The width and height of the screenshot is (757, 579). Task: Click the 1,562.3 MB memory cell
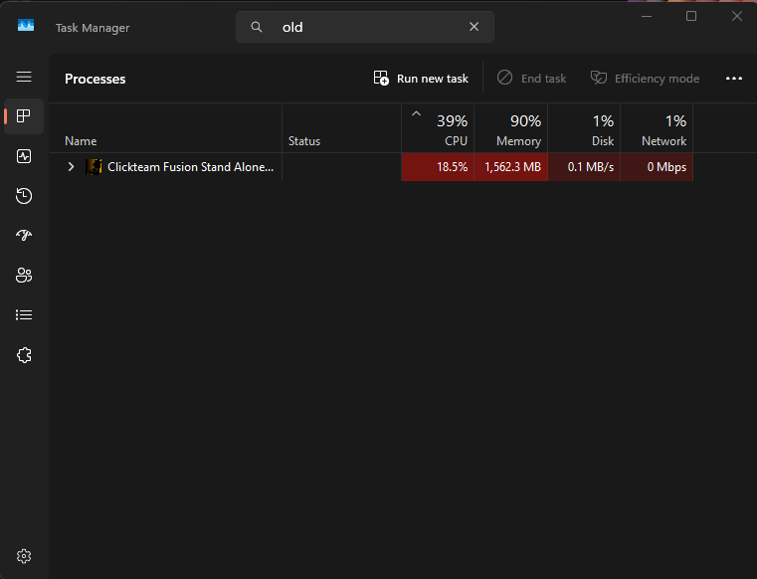click(x=511, y=167)
